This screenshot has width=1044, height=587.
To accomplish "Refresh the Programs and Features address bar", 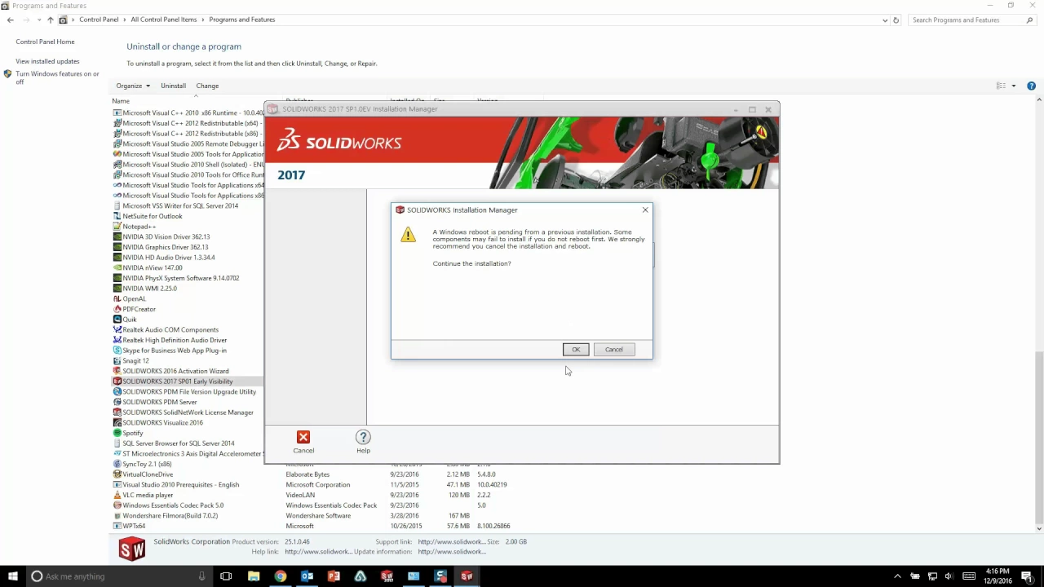I will [896, 20].
